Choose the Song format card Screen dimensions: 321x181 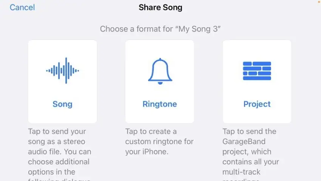pos(62,87)
